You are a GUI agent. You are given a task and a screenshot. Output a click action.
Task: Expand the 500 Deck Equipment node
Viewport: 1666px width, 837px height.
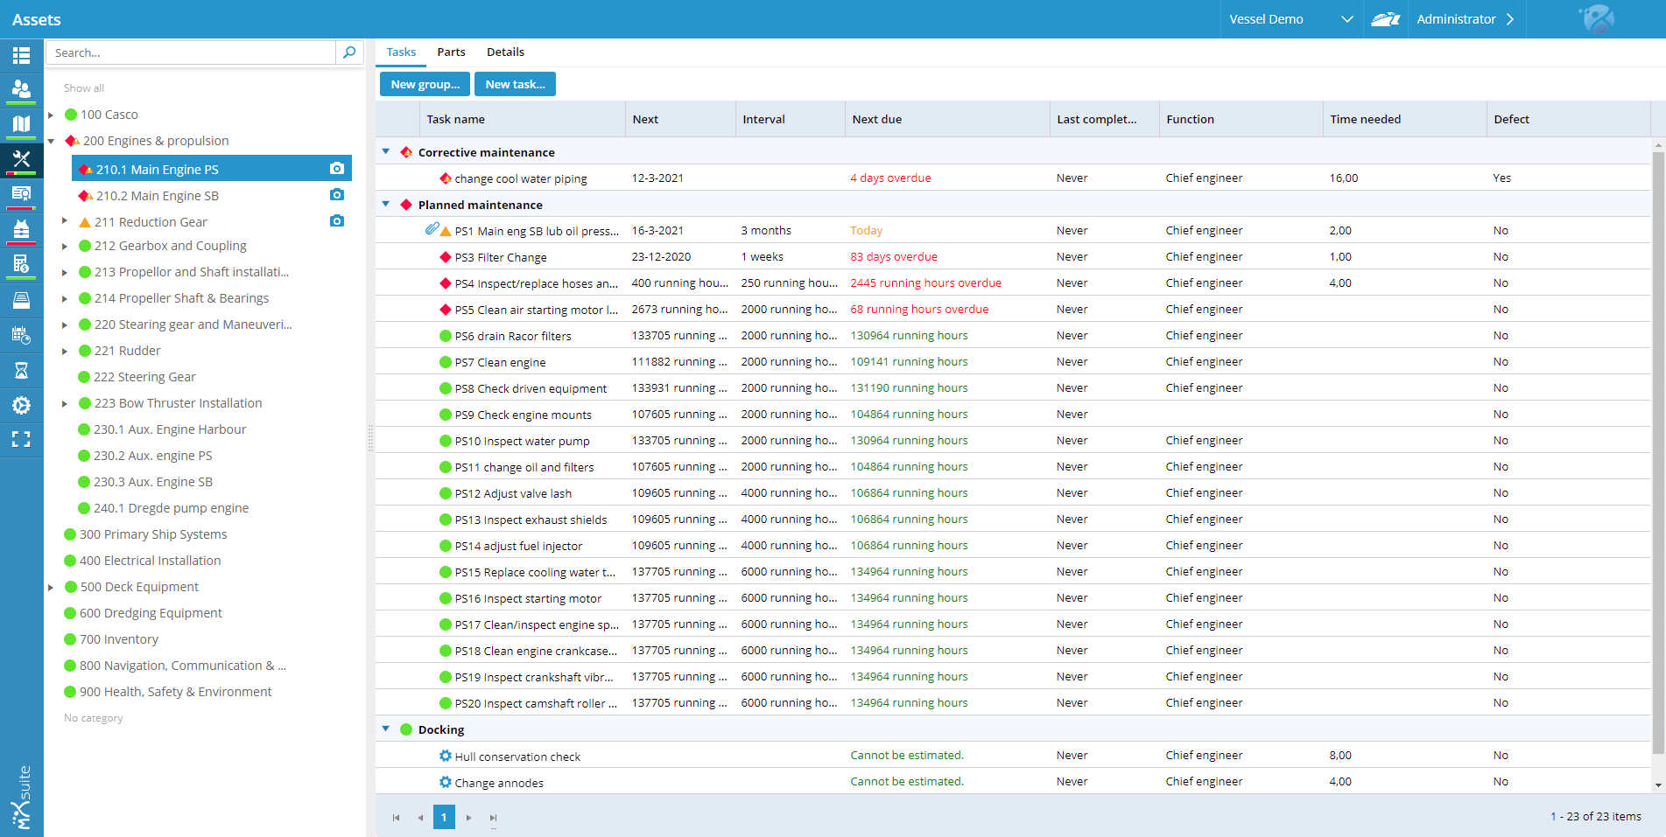[x=51, y=587]
